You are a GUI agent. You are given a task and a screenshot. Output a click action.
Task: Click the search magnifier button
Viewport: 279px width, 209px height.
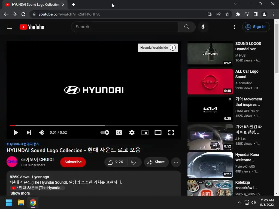187,27
